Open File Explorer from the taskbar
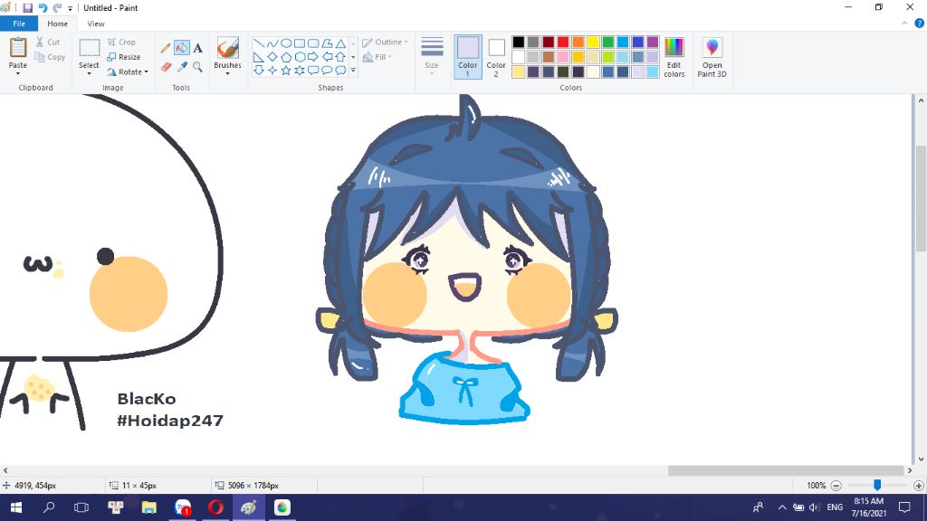927x521 pixels. click(149, 507)
